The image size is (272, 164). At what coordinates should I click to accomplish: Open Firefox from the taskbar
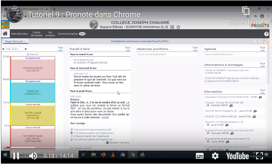[103, 155]
